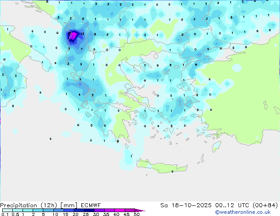Click the '13' value beside the magenta maximum
The height and width of the screenshot is (216, 280).
click(82, 34)
